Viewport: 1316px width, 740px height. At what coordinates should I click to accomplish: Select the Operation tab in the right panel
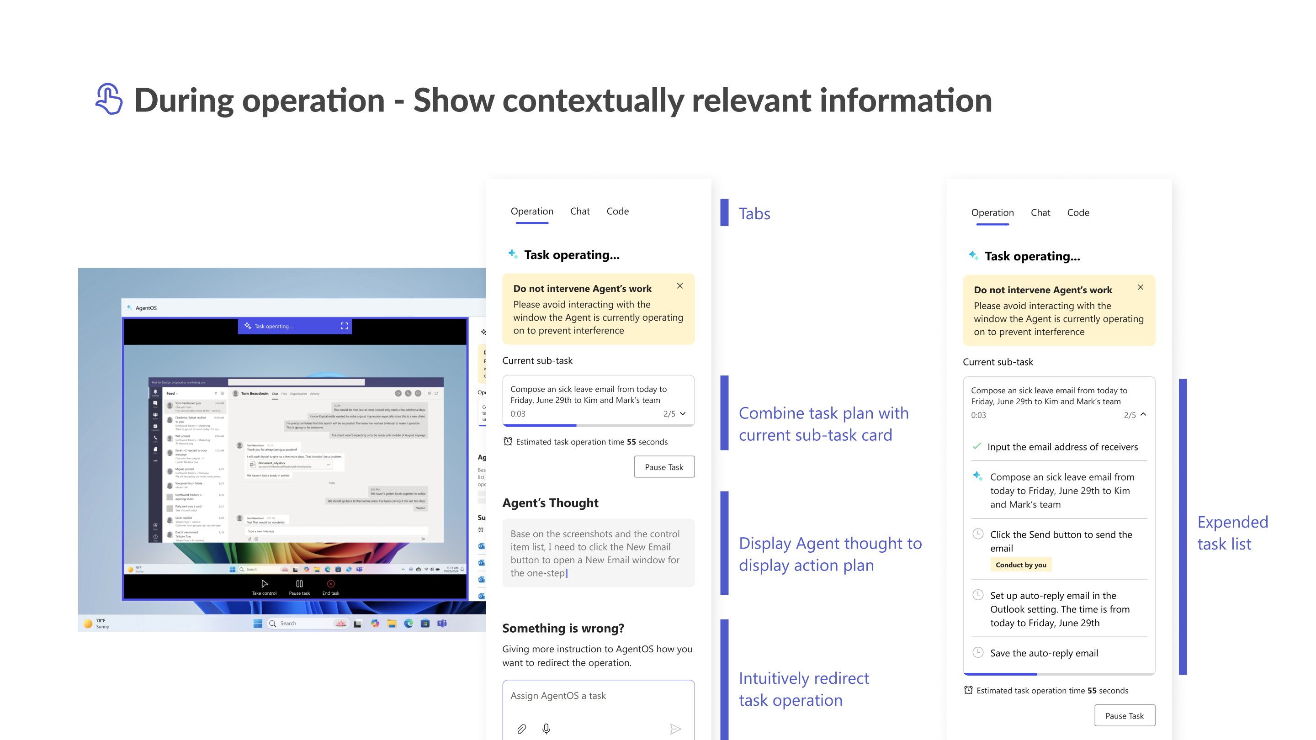click(x=992, y=213)
